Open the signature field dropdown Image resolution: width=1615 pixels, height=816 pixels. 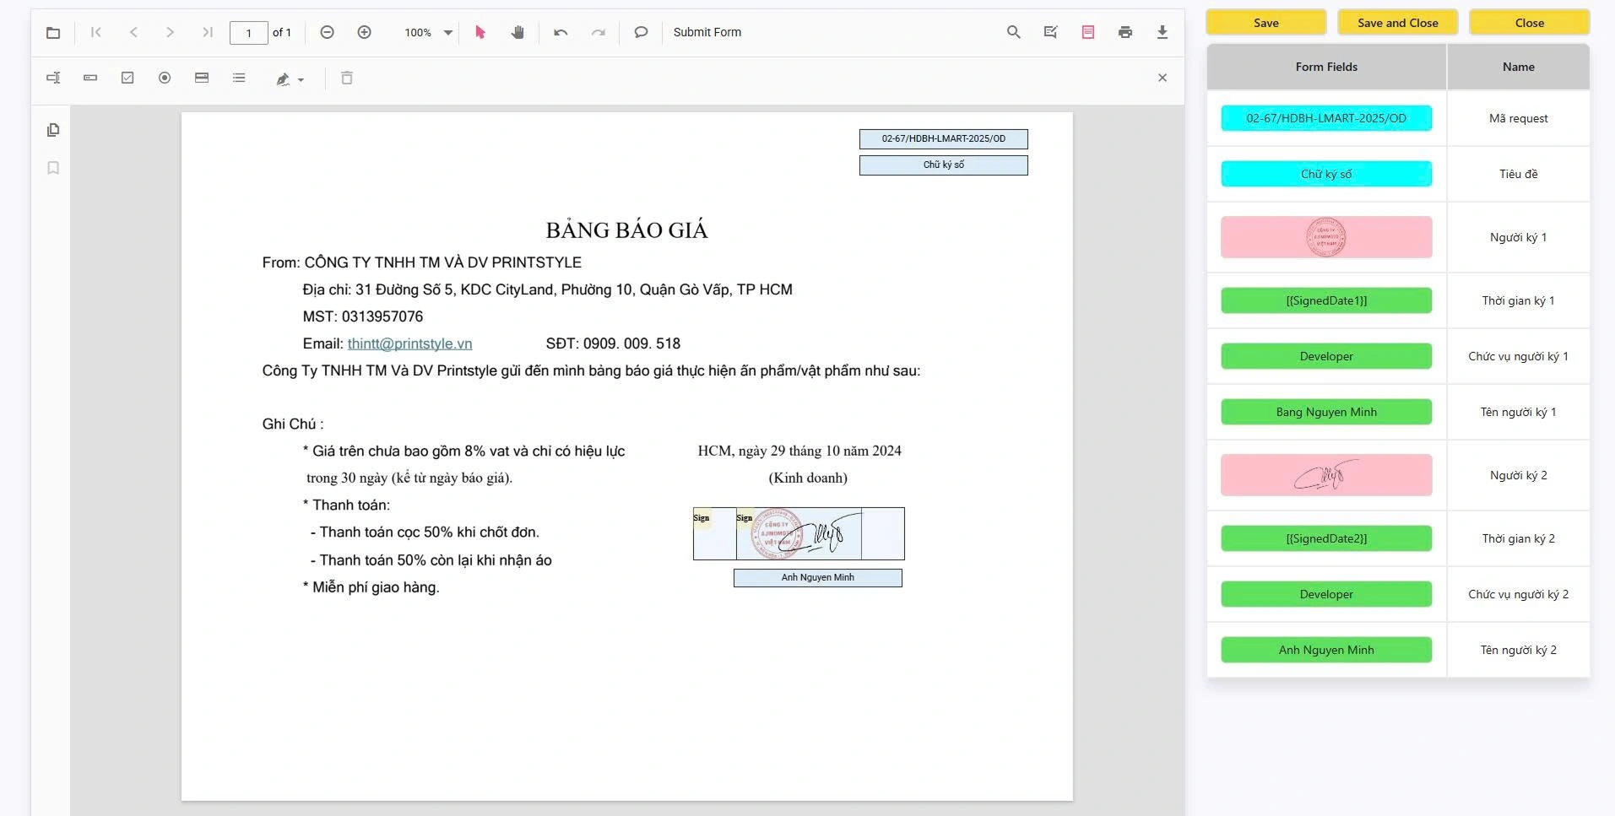tap(290, 79)
